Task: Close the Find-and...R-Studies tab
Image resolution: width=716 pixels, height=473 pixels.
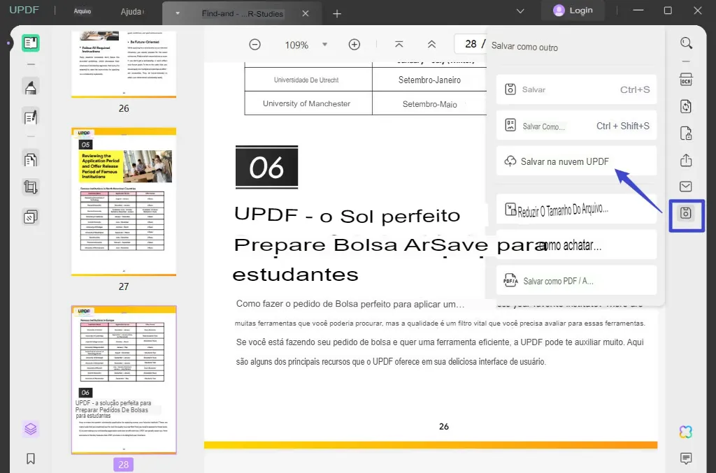Action: 306,14
